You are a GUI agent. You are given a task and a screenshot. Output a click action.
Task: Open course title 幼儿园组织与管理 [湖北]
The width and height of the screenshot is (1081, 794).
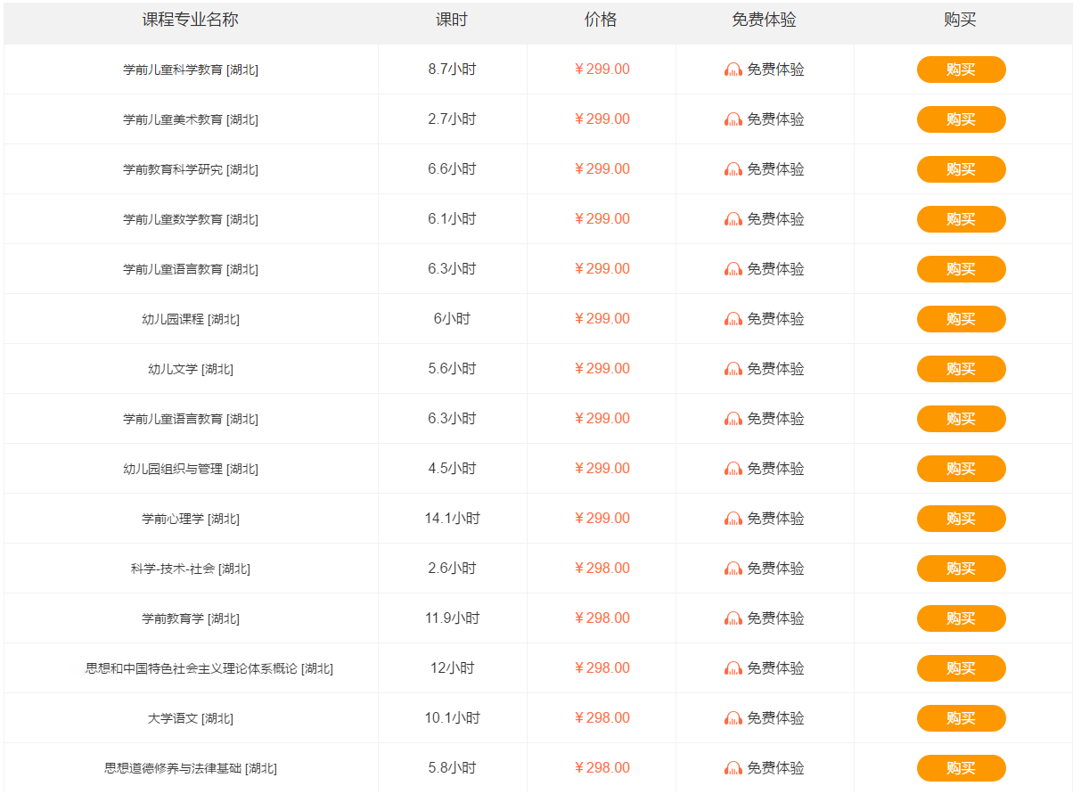[x=191, y=469]
